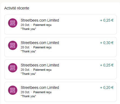The height and width of the screenshot is (104, 120).
Task: Click the "Thank you" note in the third card
Action: coord(28,74)
